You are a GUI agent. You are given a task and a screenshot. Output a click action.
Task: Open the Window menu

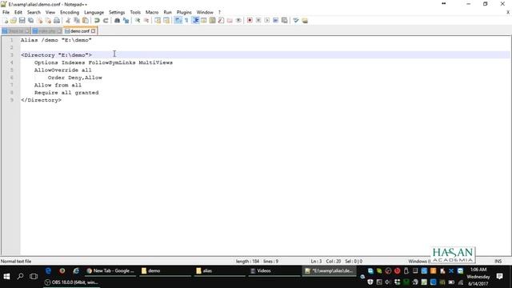(205, 12)
